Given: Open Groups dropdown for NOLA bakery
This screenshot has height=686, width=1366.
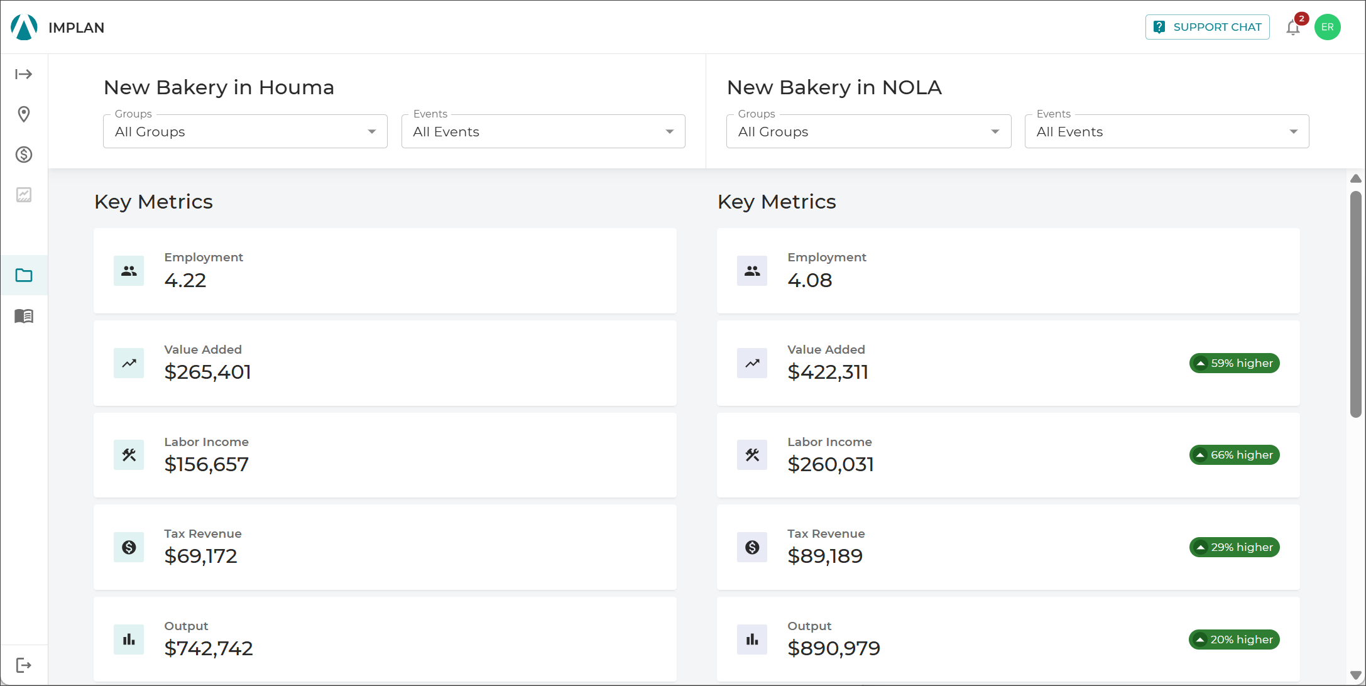Looking at the screenshot, I should [x=868, y=131].
